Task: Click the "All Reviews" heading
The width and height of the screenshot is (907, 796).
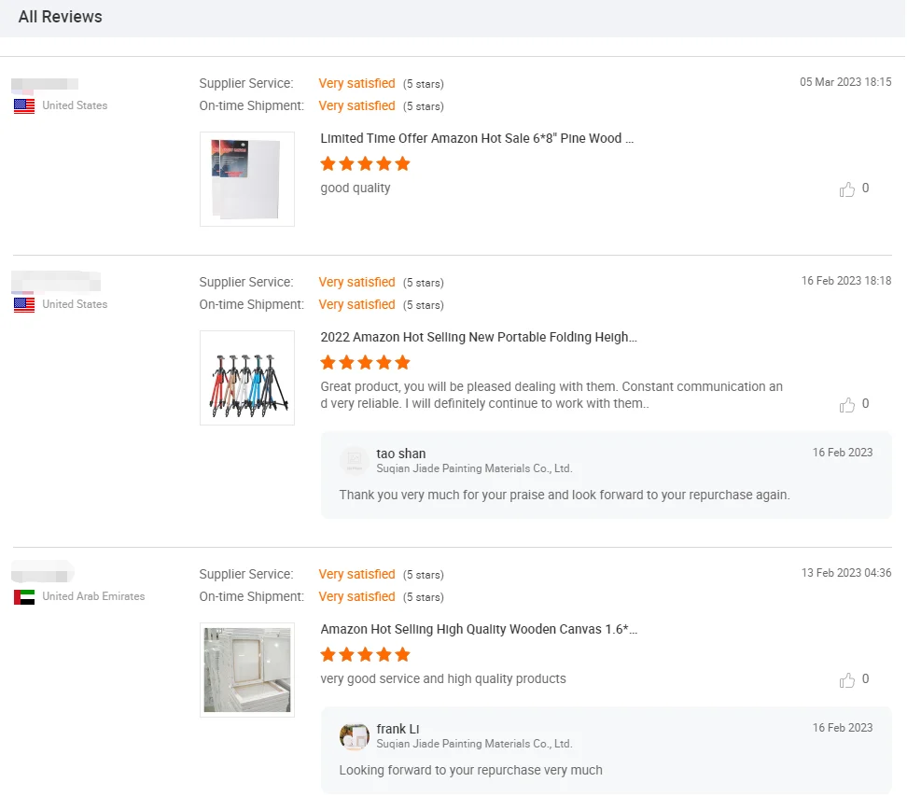Action: pyautogui.click(x=61, y=17)
